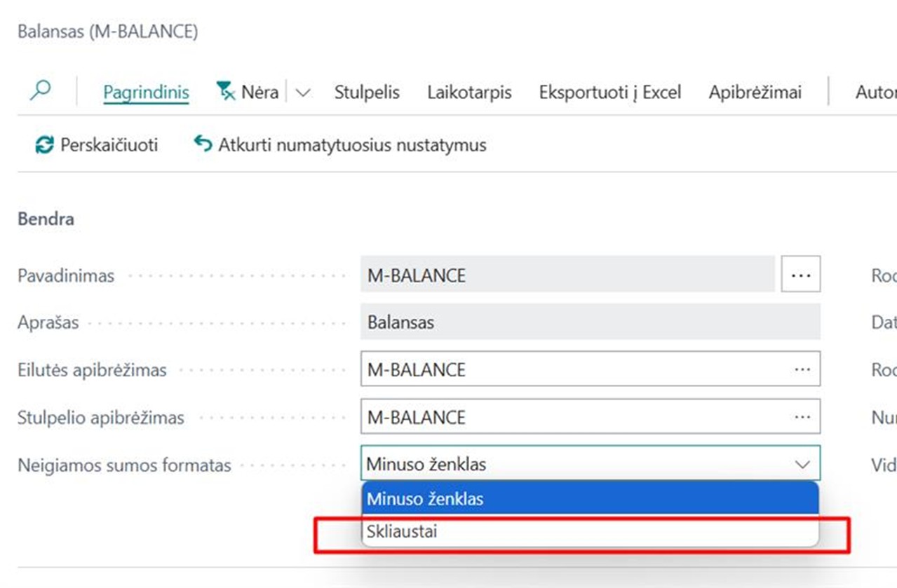Open the Pagrindinis tab
This screenshot has width=897, height=588.
[x=146, y=92]
